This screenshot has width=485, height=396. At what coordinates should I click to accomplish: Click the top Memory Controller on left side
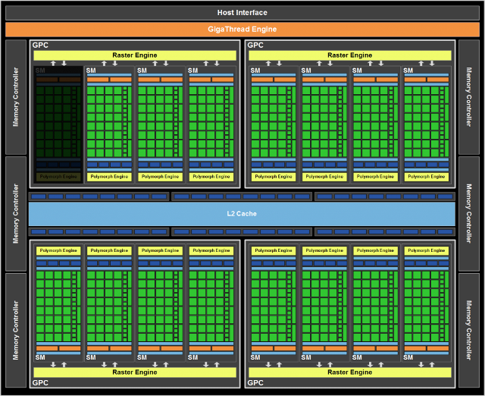pos(15,97)
